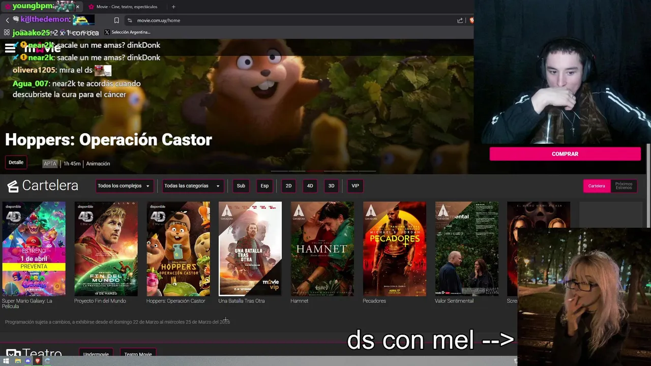Click the Programación sujeta a cambios notice
651x366 pixels.
(x=117, y=322)
